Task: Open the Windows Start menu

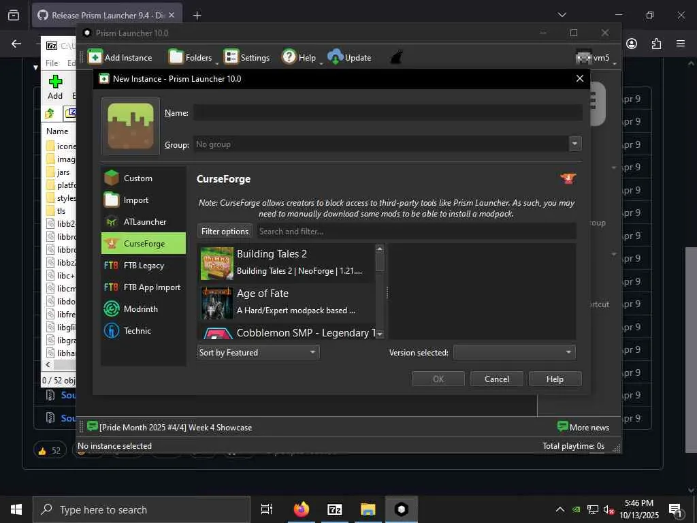Action: 16,509
